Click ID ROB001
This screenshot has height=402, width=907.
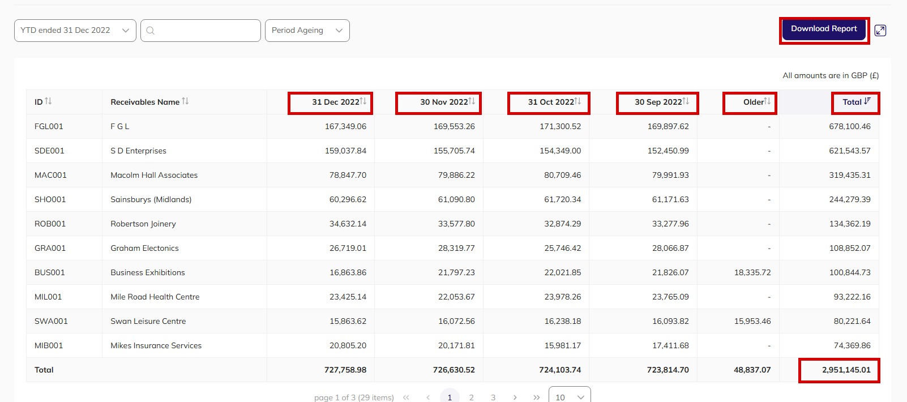[x=50, y=224]
